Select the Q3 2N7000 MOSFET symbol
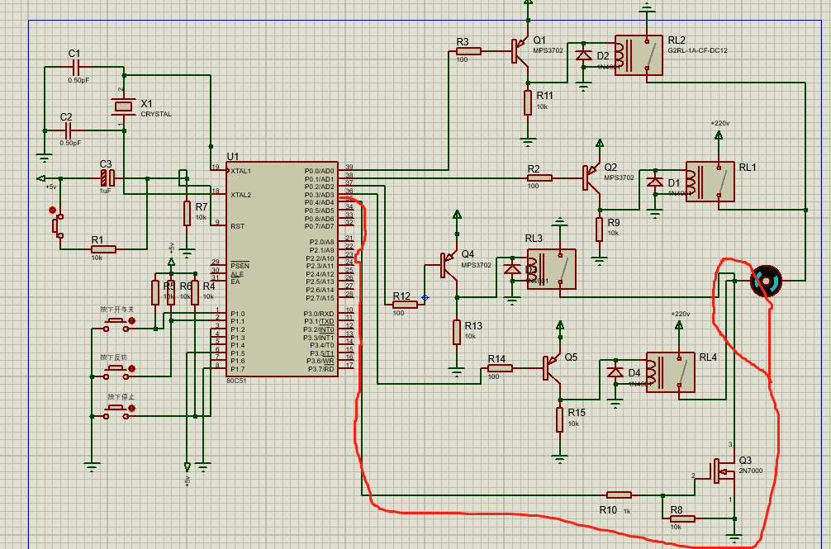 (722, 470)
